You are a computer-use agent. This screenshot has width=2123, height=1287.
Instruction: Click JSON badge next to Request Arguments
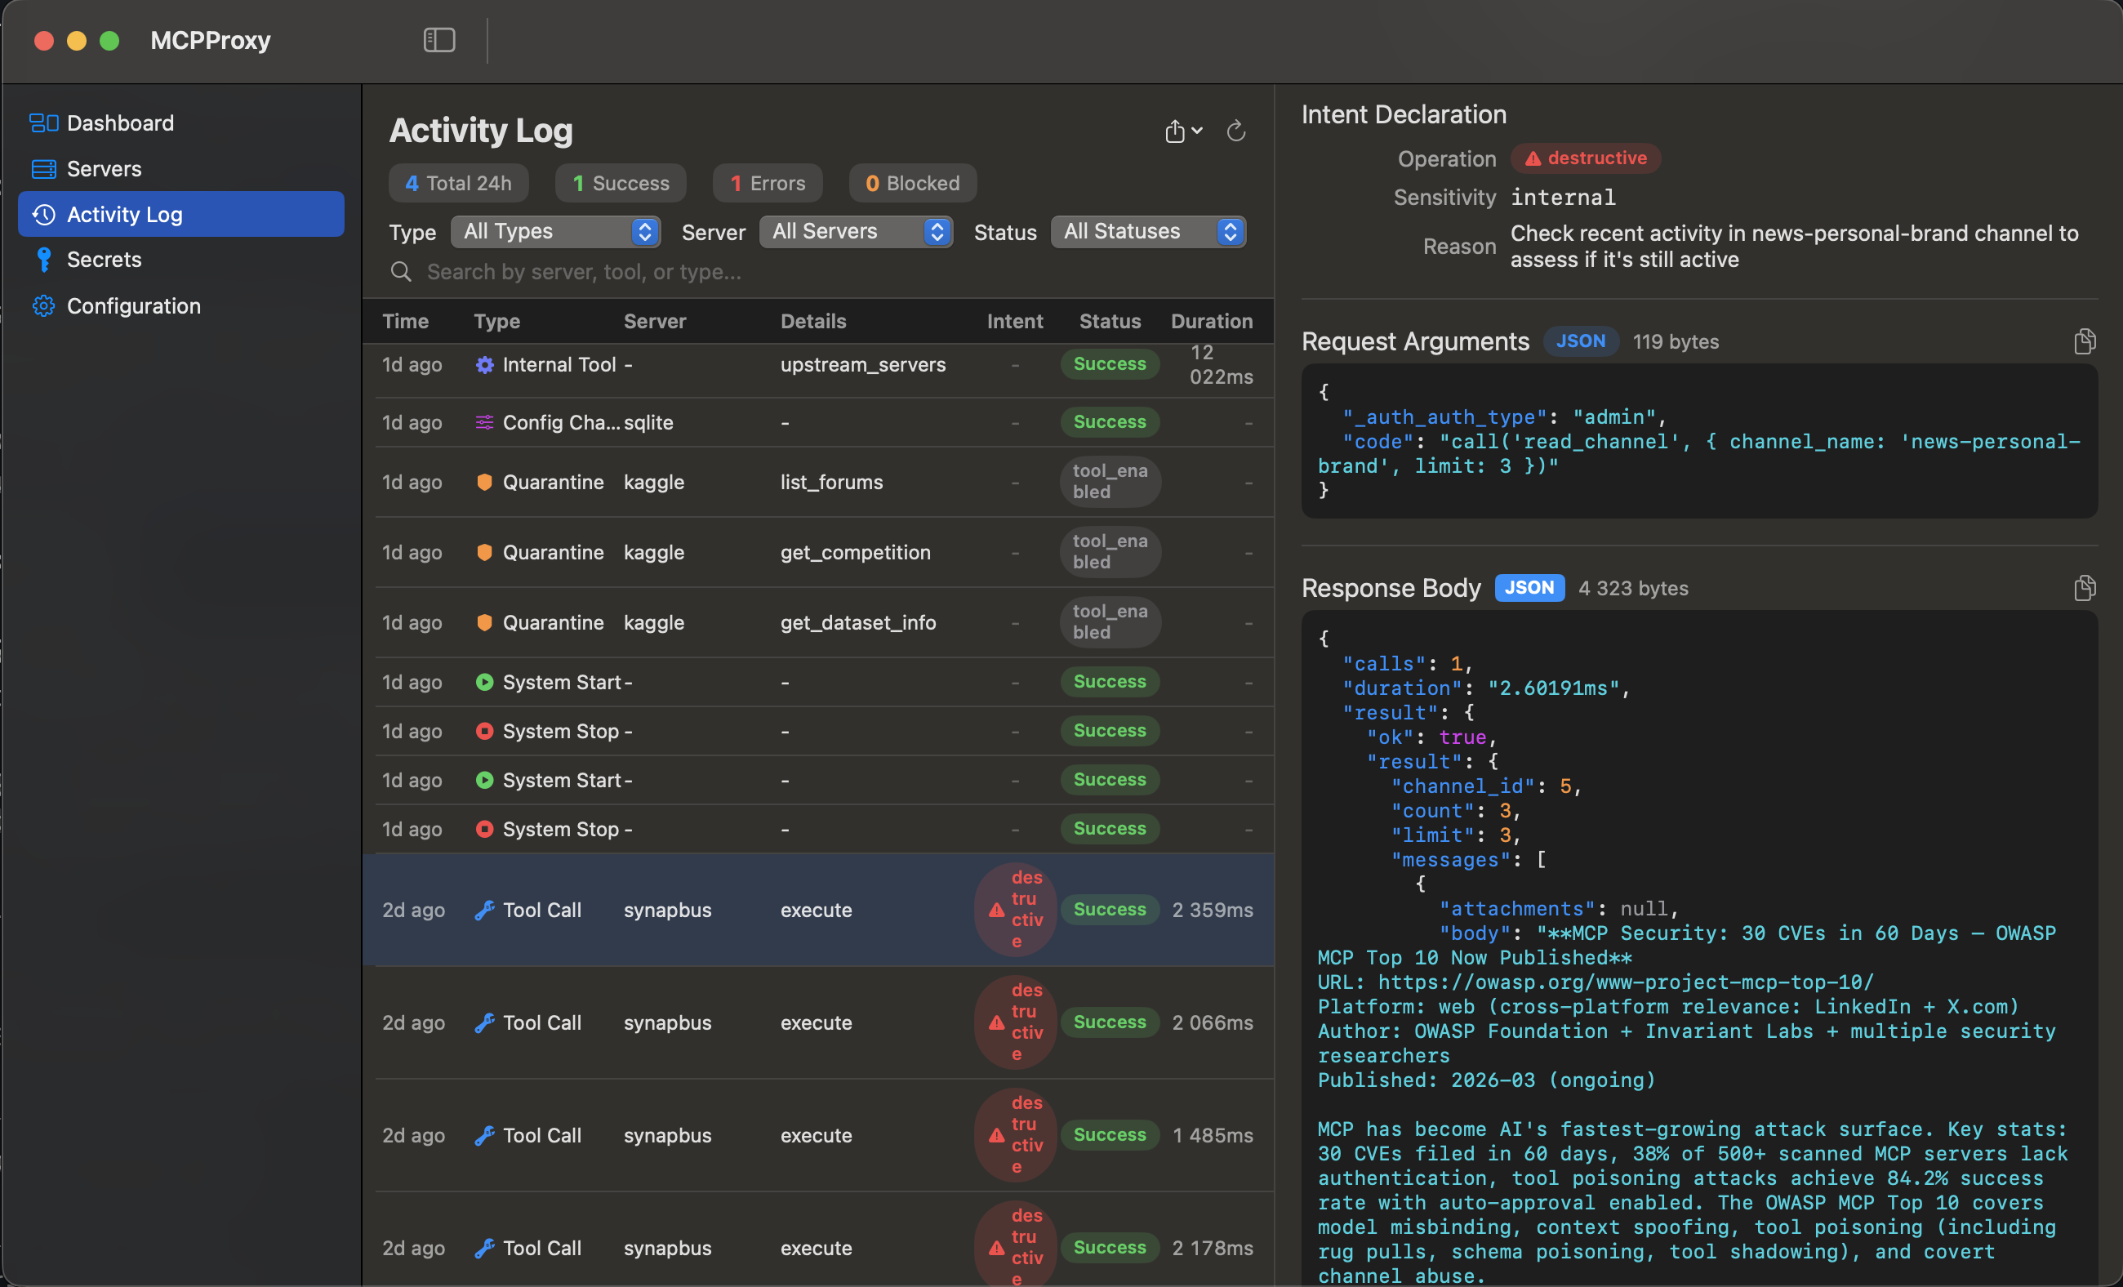pyautogui.click(x=1580, y=342)
